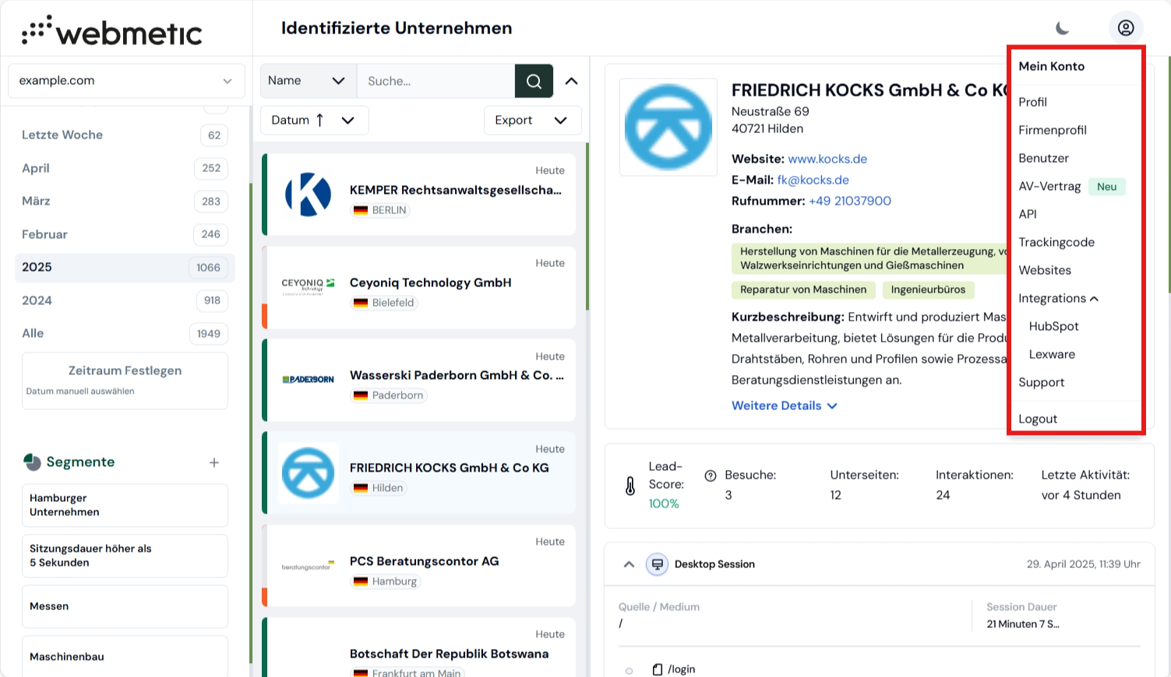The height and width of the screenshot is (677, 1171).
Task: Open Sitzungsdauer höher als 5 Sekunden segment
Action: 125,556
